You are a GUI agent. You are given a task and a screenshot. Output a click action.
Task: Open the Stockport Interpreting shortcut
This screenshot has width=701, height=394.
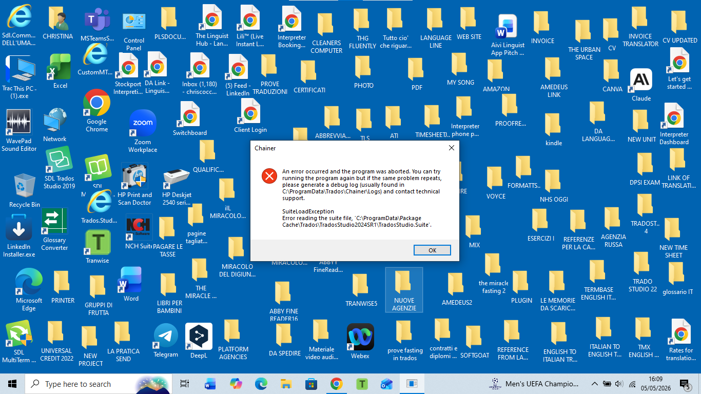[128, 73]
